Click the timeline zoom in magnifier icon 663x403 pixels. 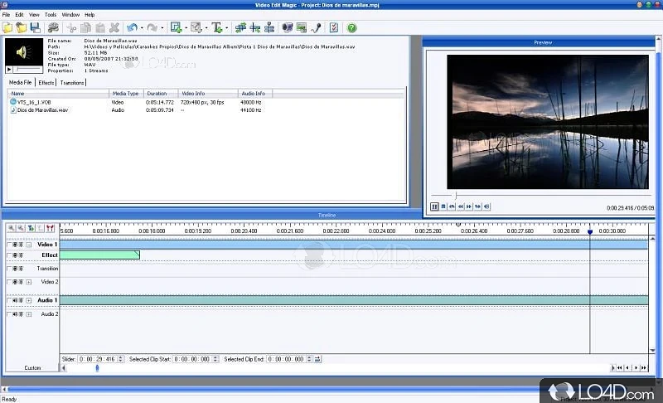tap(12, 228)
